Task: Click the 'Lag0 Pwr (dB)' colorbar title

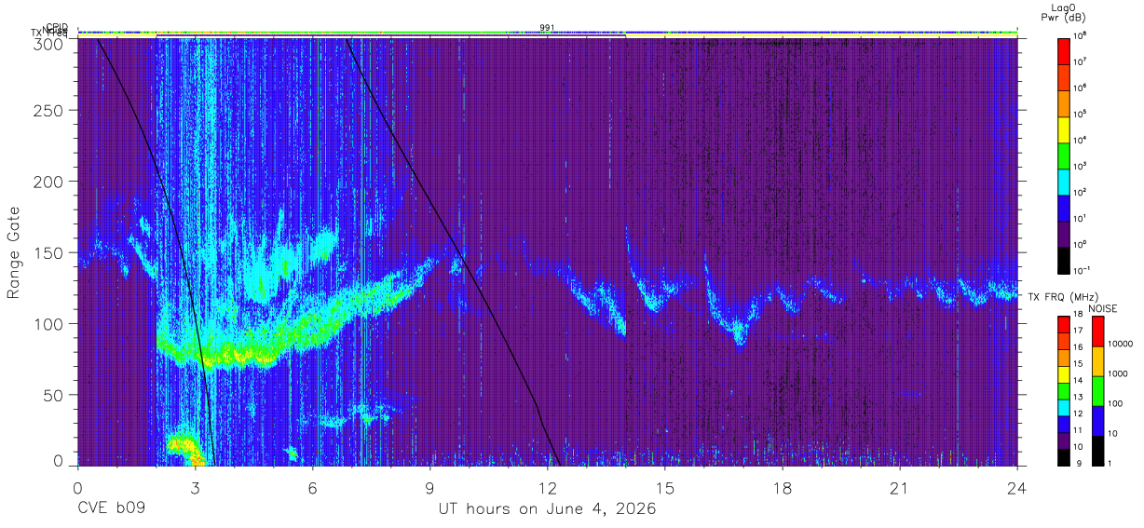Action: pyautogui.click(x=1064, y=12)
